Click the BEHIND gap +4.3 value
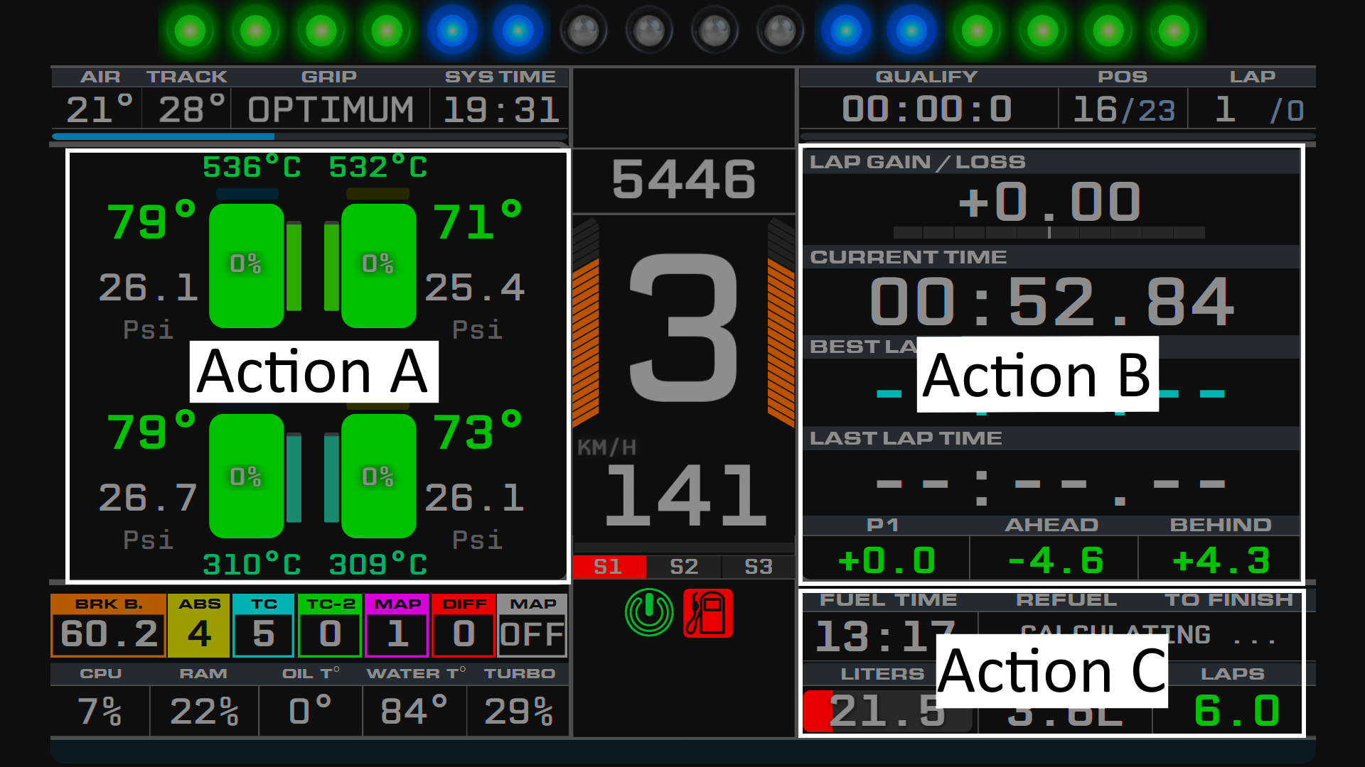 coord(1221,560)
